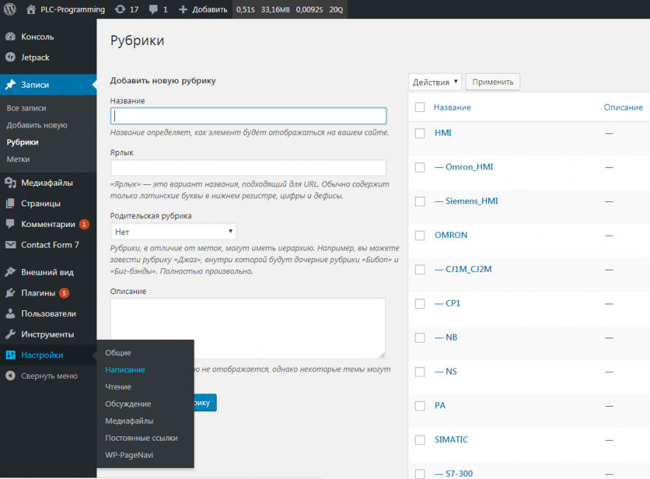Click into the Ярлык slug field
The width and height of the screenshot is (650, 479).
click(x=248, y=167)
